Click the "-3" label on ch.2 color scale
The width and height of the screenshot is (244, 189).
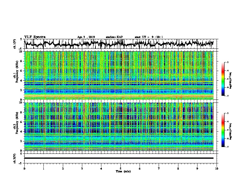(227, 113)
